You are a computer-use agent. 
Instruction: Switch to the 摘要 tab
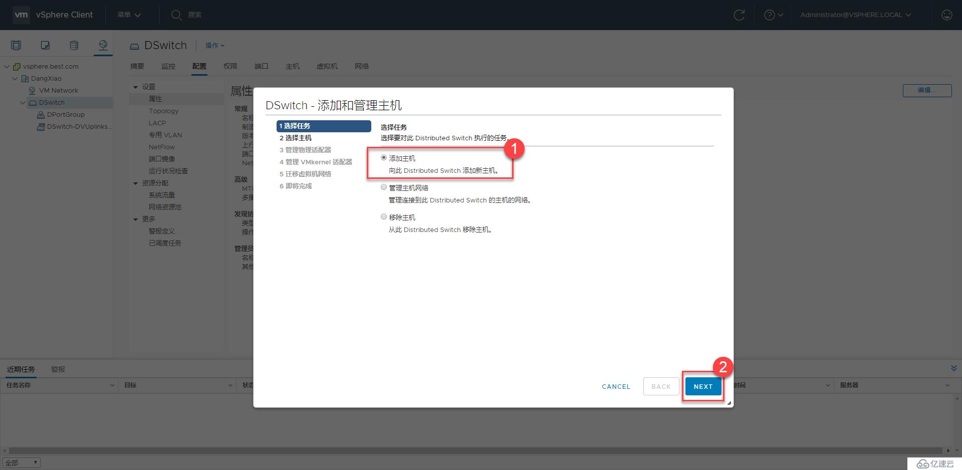(137, 66)
